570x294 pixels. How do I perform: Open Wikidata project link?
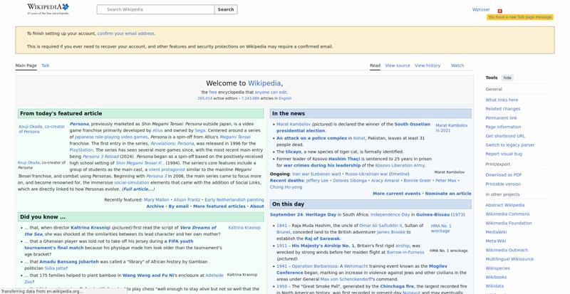coord(494,286)
